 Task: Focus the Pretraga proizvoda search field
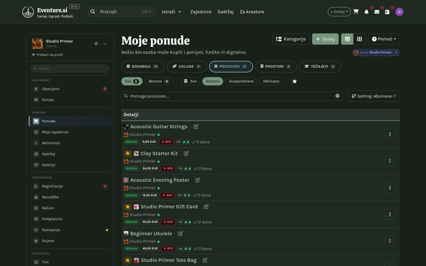[x=232, y=96]
